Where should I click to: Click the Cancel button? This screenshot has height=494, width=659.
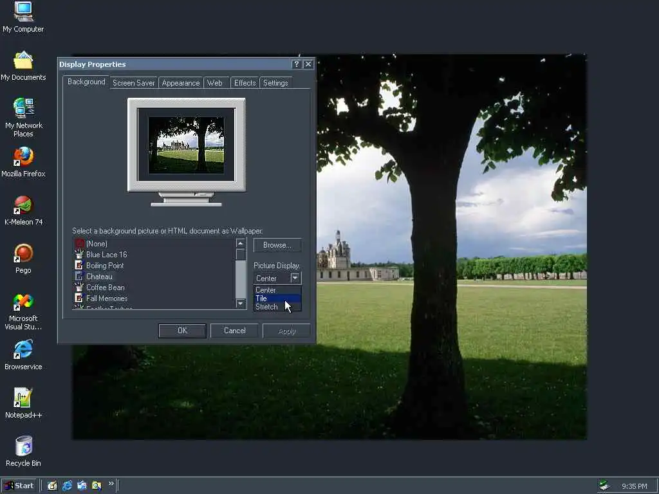234,331
